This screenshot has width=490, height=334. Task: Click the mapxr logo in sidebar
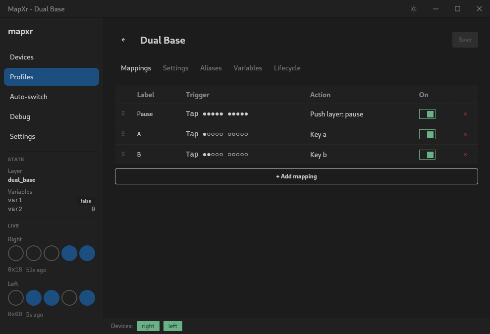tap(21, 31)
